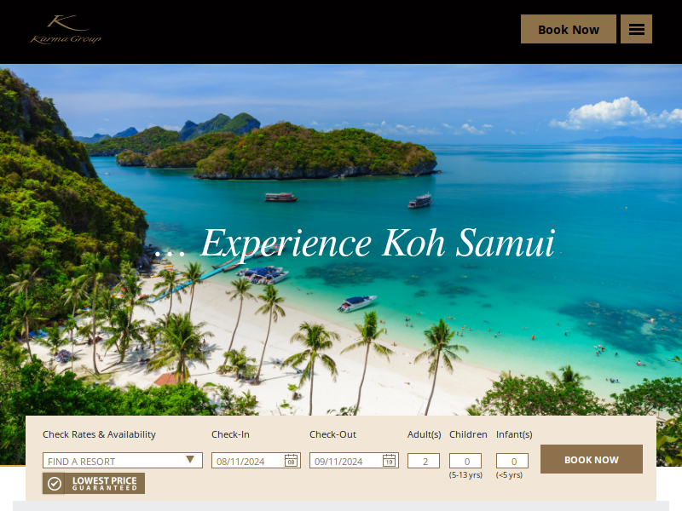
Task: Focus the Adult(s) count field
Action: (x=424, y=461)
